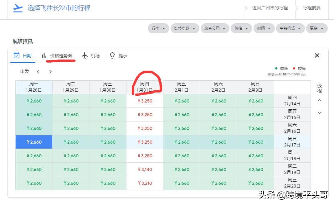Select the highlighted blue ¥2,660 price cell
This screenshot has height=205, width=334.
click(x=34, y=142)
